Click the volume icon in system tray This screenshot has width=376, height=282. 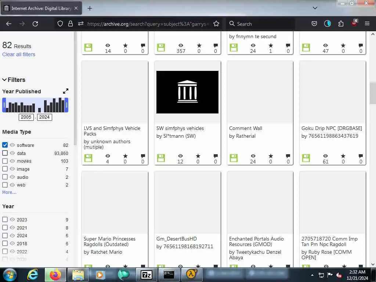point(339,275)
